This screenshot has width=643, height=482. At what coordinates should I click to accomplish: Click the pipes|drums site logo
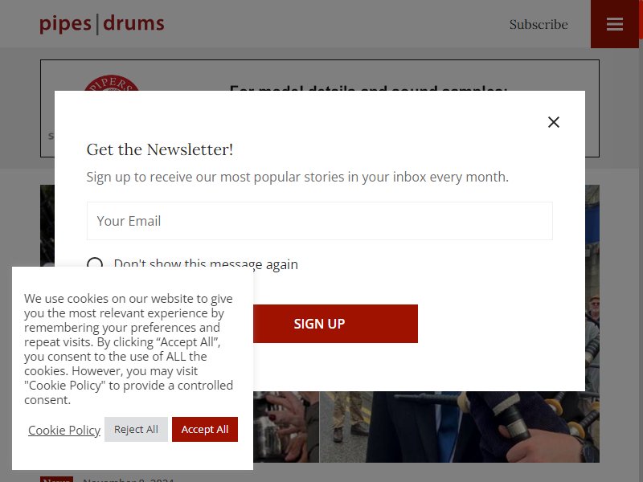pyautogui.click(x=102, y=24)
